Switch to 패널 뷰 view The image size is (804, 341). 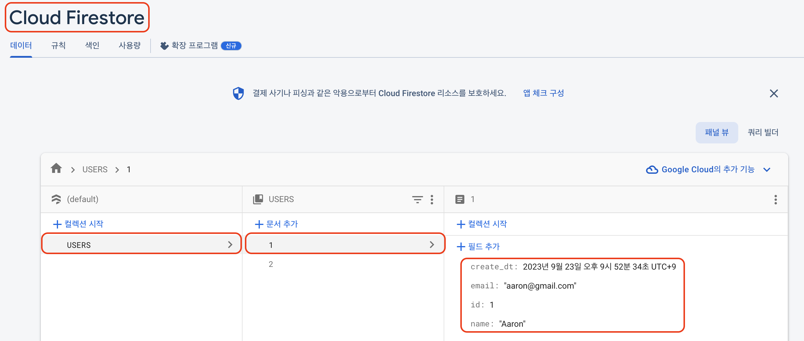(x=716, y=133)
